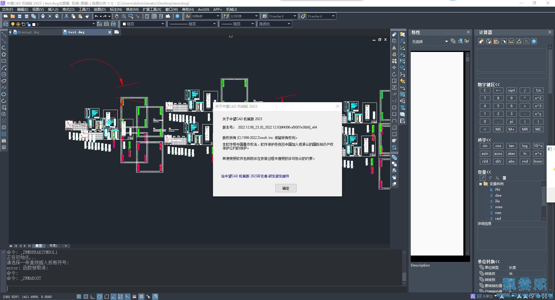
Task: Click the Move tool in modify toolbar
Action: (x=394, y=68)
